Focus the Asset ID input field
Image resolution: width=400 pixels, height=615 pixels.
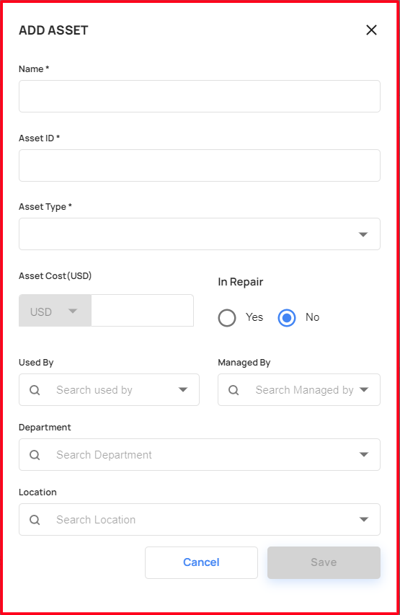pyautogui.click(x=200, y=165)
